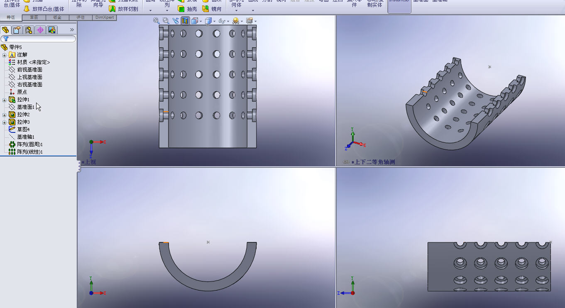This screenshot has height=308, width=565.
Task: Open the View Settings dropdown arrow
Action: pos(255,21)
